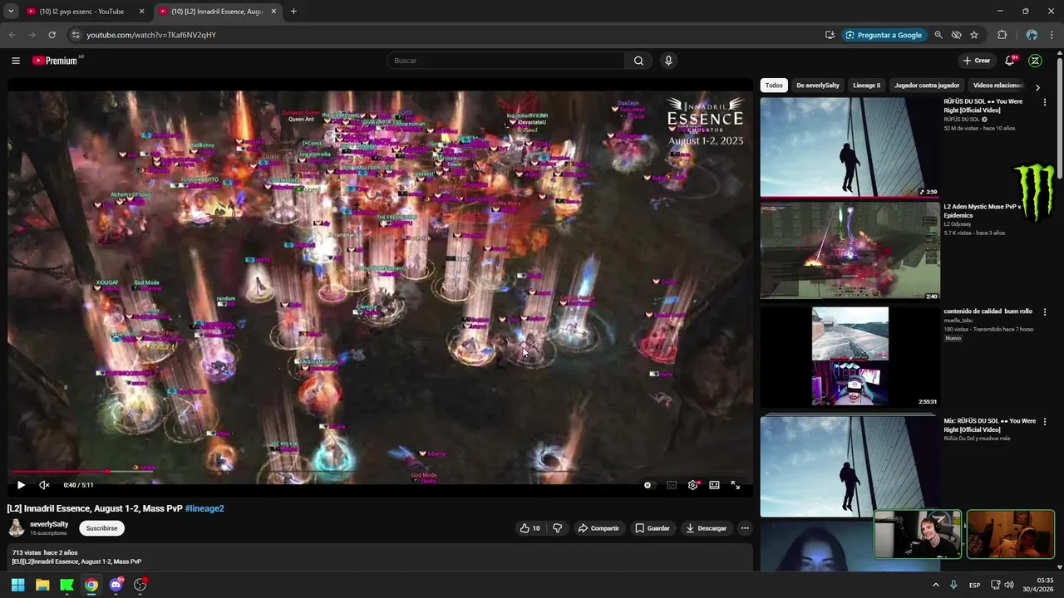Click Preguntar a Google lens button
Screen dimensions: 1064x598
tap(884, 35)
